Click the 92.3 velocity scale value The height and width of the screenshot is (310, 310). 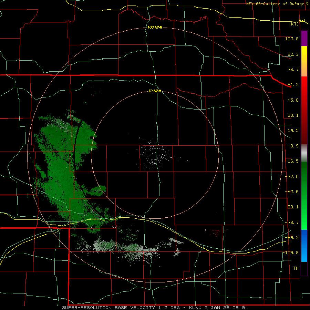coord(293,54)
